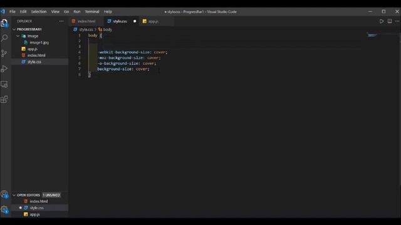Screen dimensions: 401x225
Task: Click the minimap code preview
Action: coord(372,35)
